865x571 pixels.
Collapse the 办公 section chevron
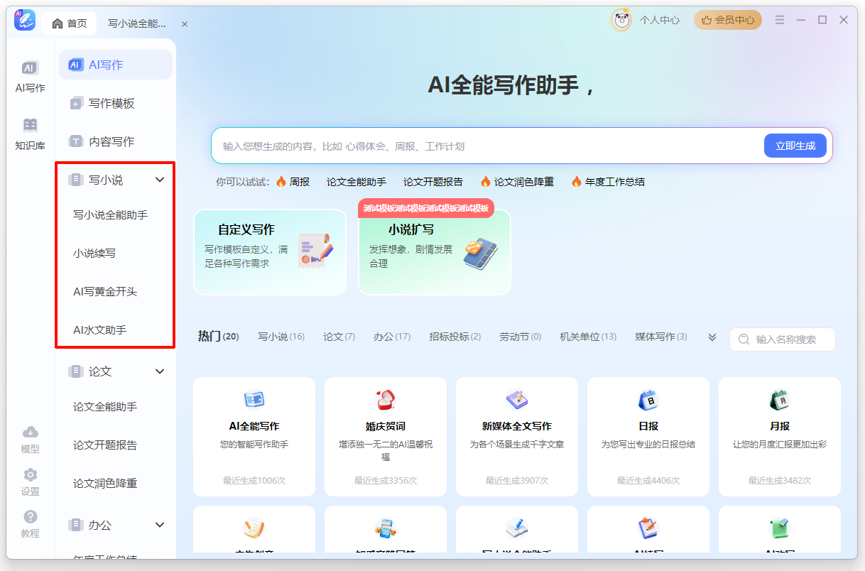coord(160,525)
